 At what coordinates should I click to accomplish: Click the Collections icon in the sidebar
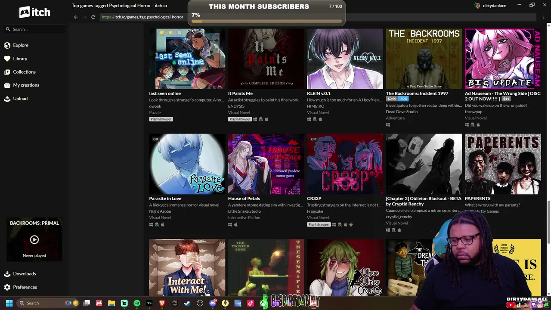(x=7, y=72)
